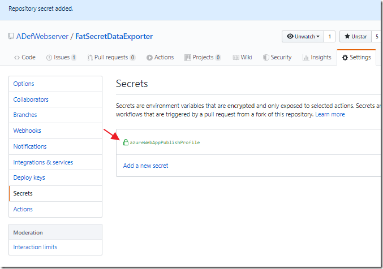
Task: Click the Projects count badge 0
Action: point(218,58)
